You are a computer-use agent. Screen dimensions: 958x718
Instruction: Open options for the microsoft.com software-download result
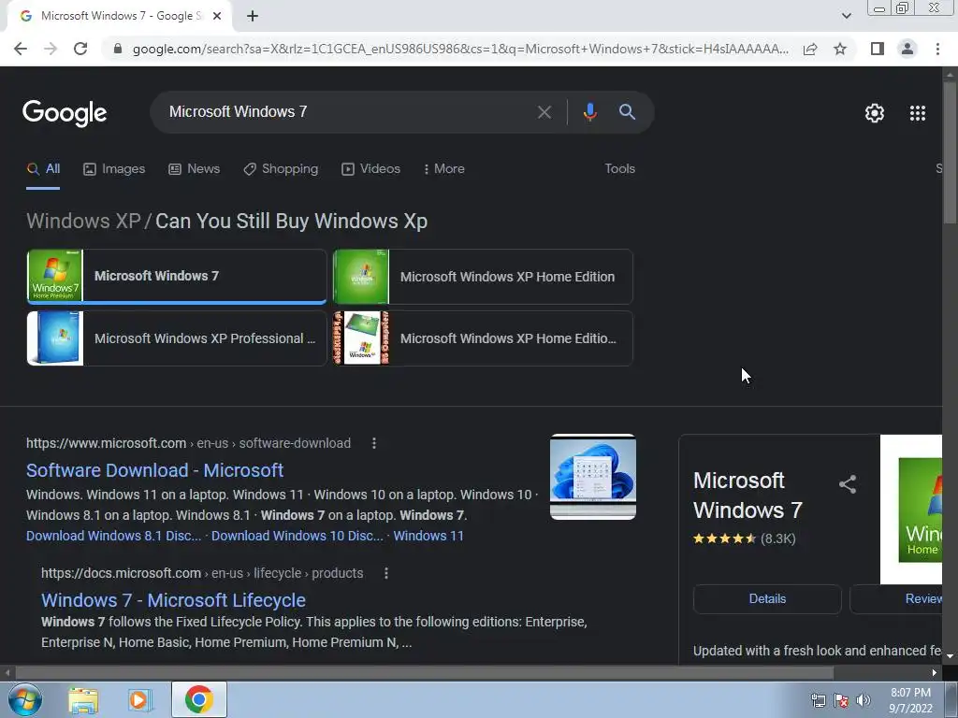click(374, 443)
